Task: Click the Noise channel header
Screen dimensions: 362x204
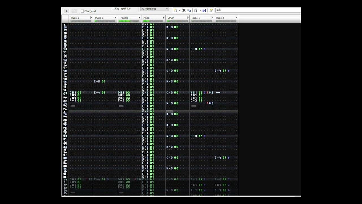Action: 153,19
